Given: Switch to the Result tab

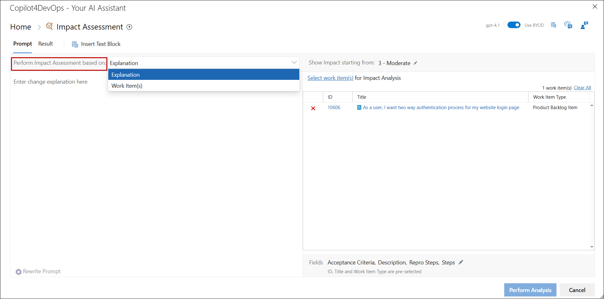Looking at the screenshot, I should (46, 44).
